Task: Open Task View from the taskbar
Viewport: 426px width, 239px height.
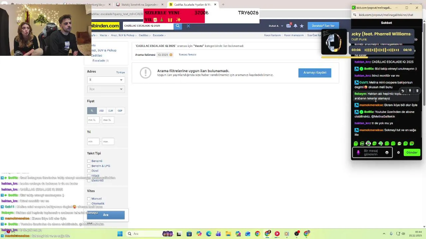Action: [x=179, y=234]
